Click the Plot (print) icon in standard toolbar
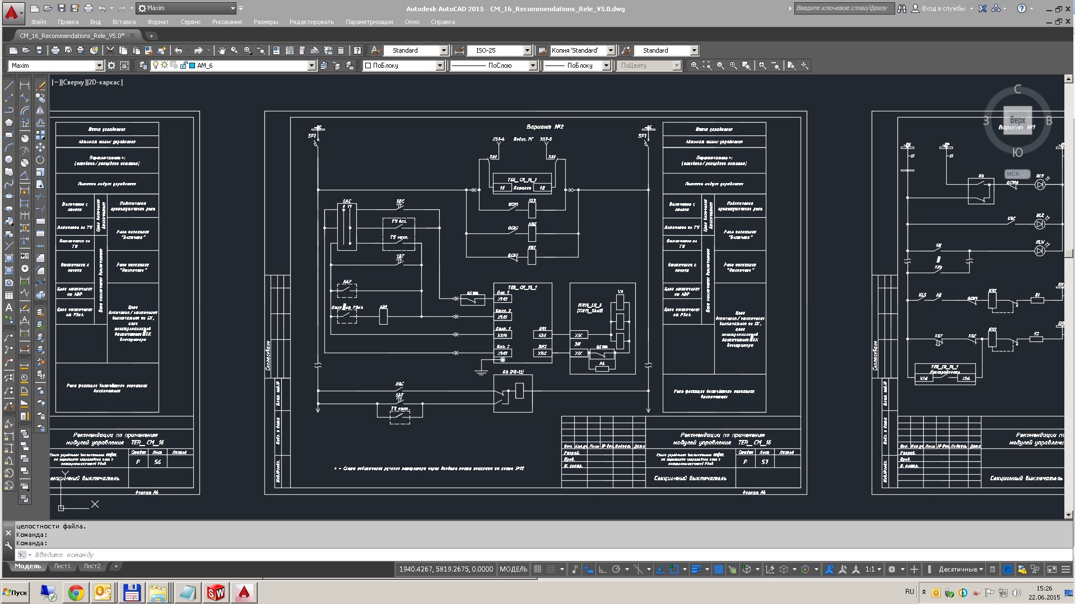The width and height of the screenshot is (1075, 604). [55, 50]
